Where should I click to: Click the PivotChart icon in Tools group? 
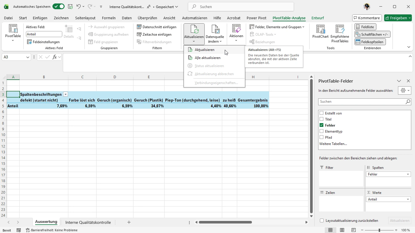pos(320,29)
